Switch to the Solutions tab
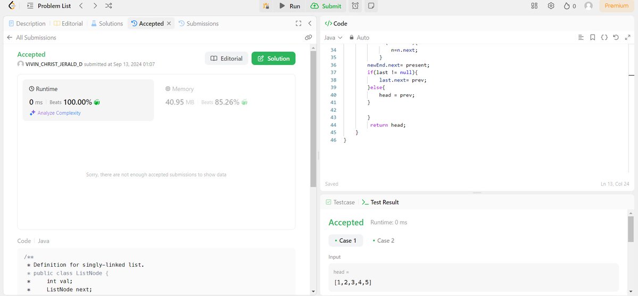The width and height of the screenshot is (638, 296). tap(106, 23)
